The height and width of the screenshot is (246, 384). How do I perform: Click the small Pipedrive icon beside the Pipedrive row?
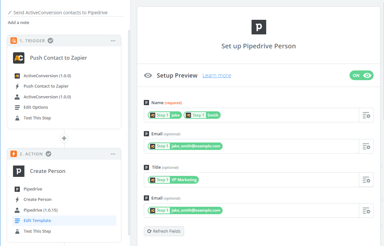click(17, 189)
